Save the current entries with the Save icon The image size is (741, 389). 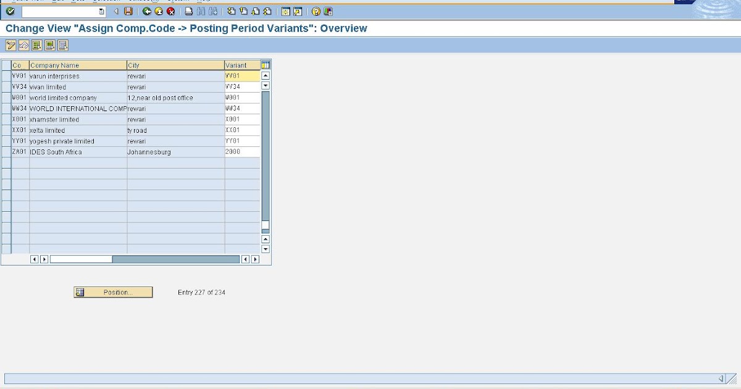click(127, 10)
